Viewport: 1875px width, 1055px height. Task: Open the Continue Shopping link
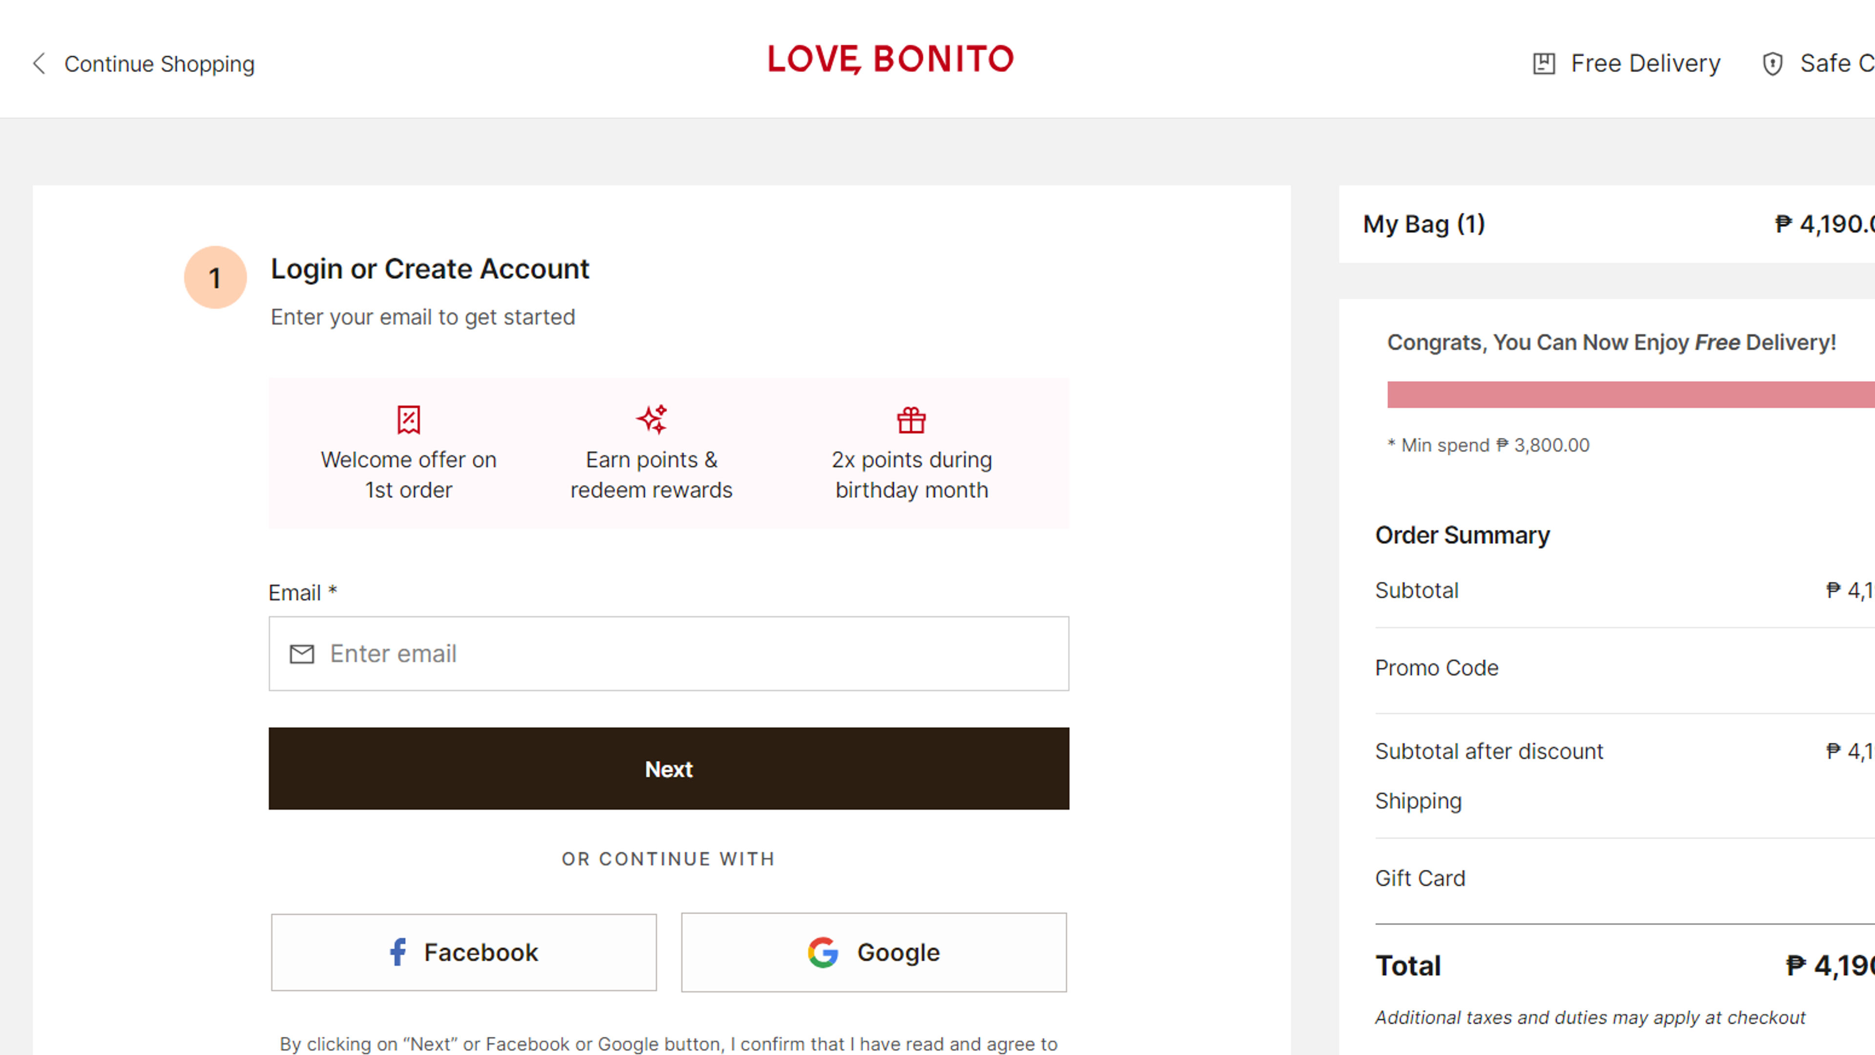(x=159, y=64)
